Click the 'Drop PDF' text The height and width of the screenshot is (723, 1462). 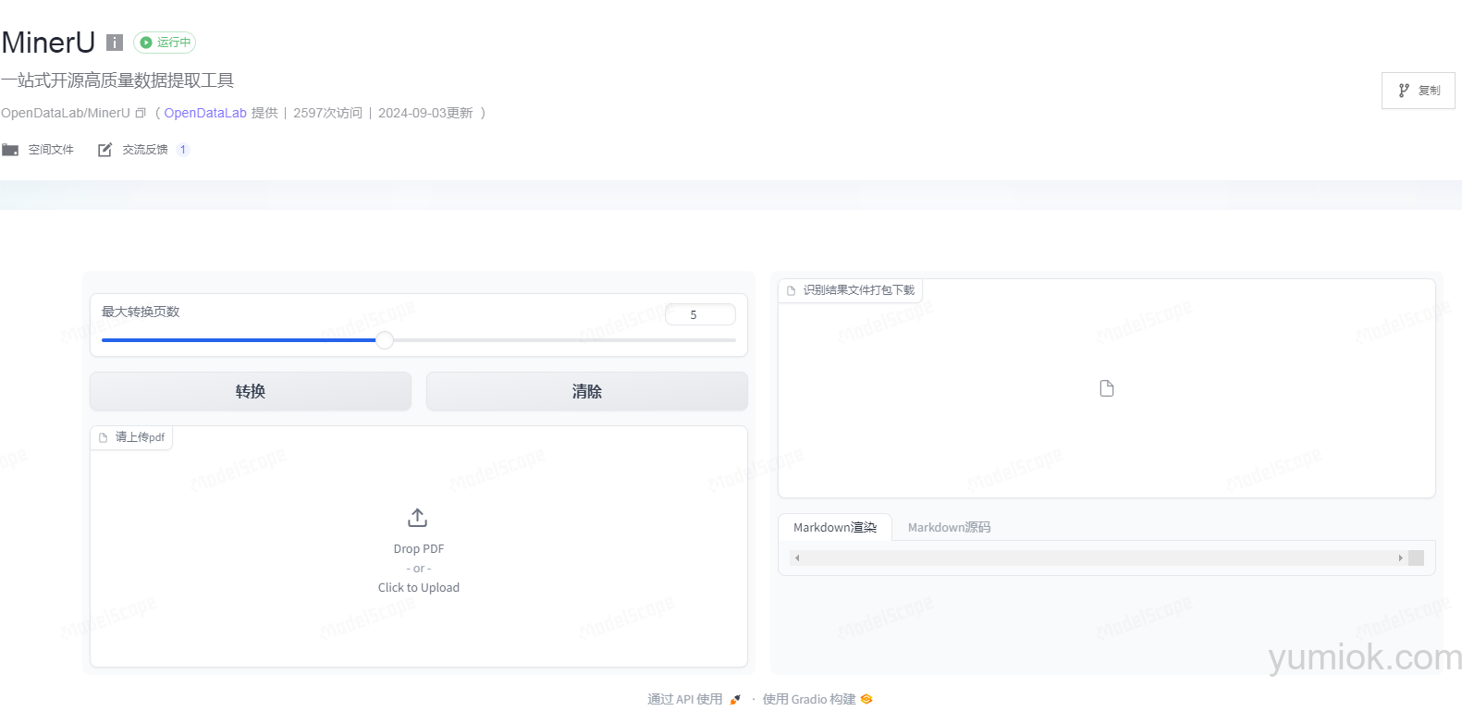tap(419, 548)
